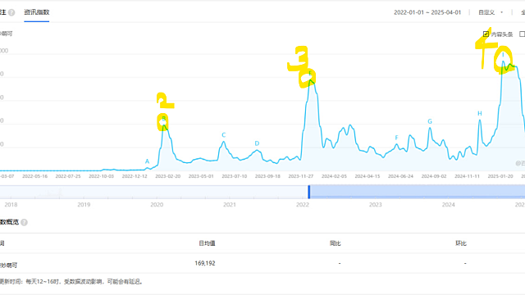Expand the 自定义 time range dropdown
Image resolution: width=525 pixels, height=295 pixels.
pyautogui.click(x=491, y=12)
